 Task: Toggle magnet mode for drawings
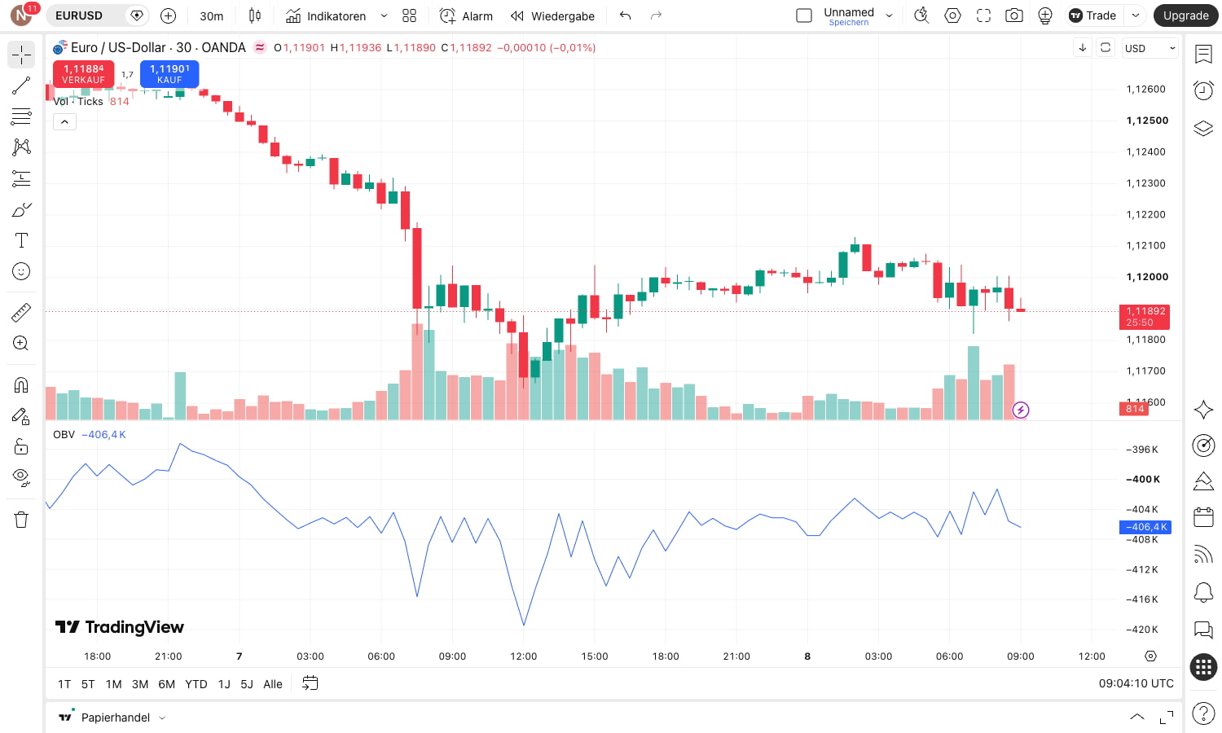(21, 384)
